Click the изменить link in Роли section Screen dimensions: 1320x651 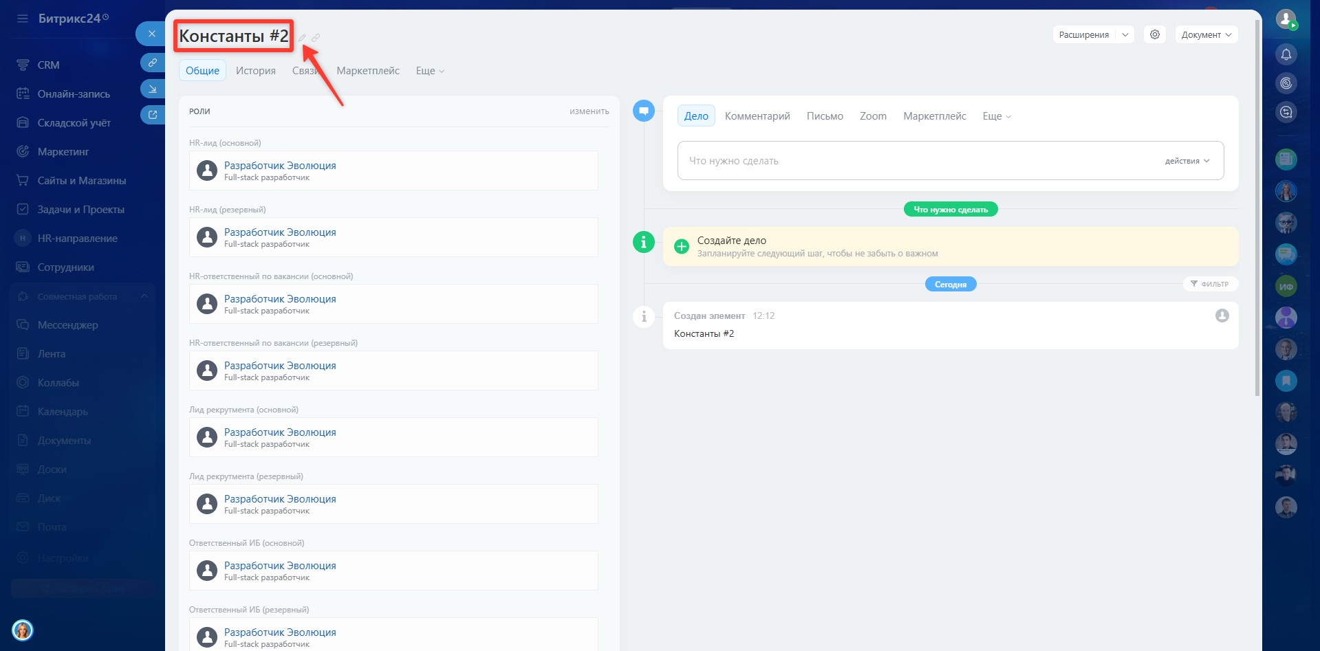click(x=589, y=111)
